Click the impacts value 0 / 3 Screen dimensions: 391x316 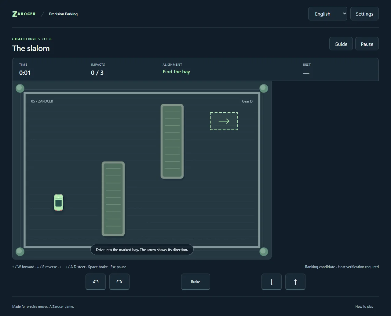tap(97, 73)
